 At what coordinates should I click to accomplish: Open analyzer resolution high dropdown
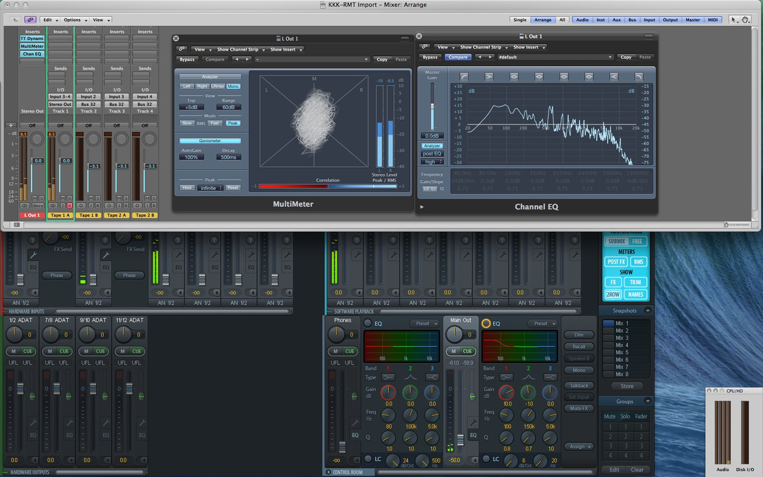(x=432, y=162)
